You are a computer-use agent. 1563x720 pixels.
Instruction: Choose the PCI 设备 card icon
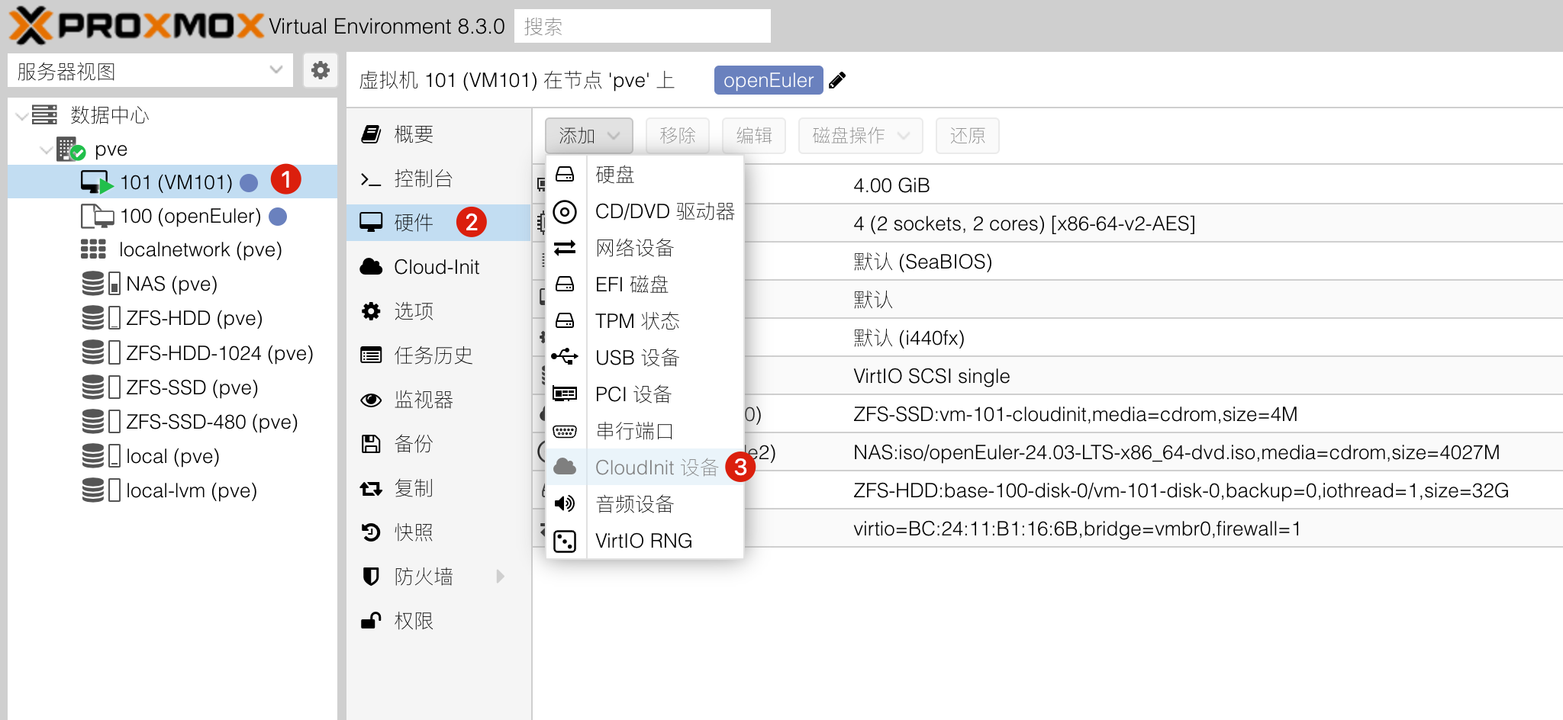coord(565,394)
